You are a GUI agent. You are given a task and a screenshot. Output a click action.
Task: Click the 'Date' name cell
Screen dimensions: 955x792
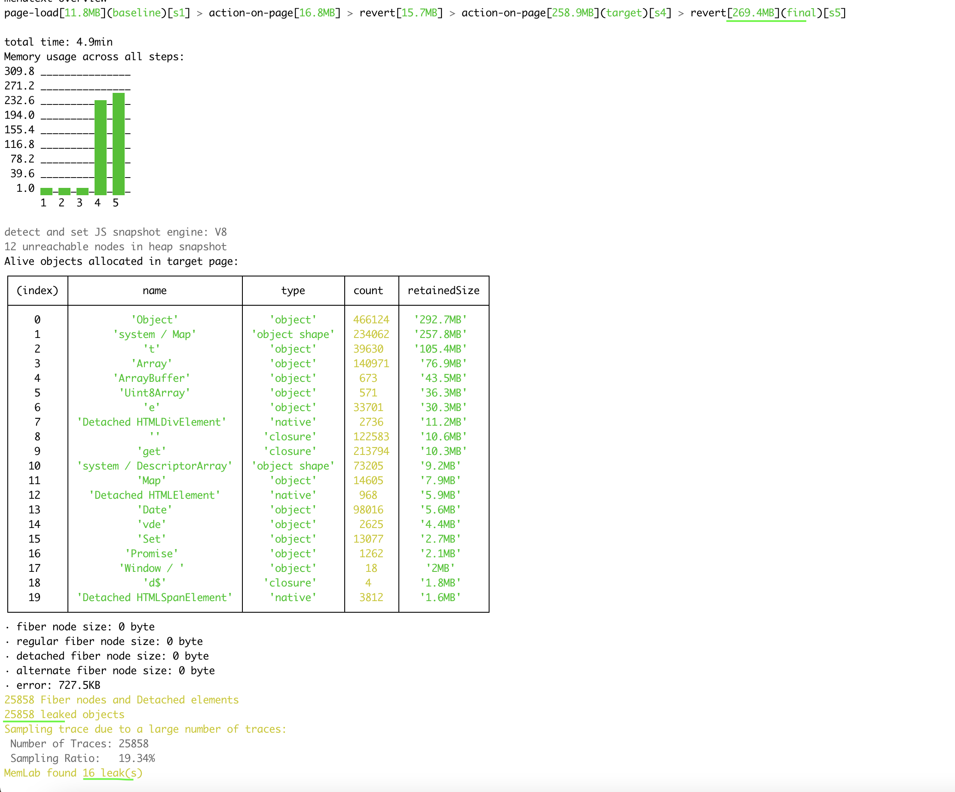coord(155,510)
